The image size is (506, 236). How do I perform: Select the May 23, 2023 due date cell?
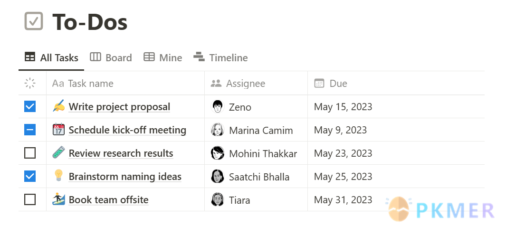396,153
